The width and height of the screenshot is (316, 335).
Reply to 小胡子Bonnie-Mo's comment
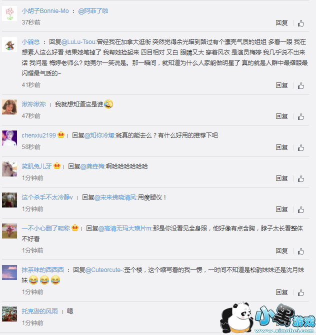pos(281,23)
